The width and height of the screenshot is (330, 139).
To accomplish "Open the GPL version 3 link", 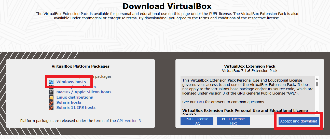I will 129,121.
